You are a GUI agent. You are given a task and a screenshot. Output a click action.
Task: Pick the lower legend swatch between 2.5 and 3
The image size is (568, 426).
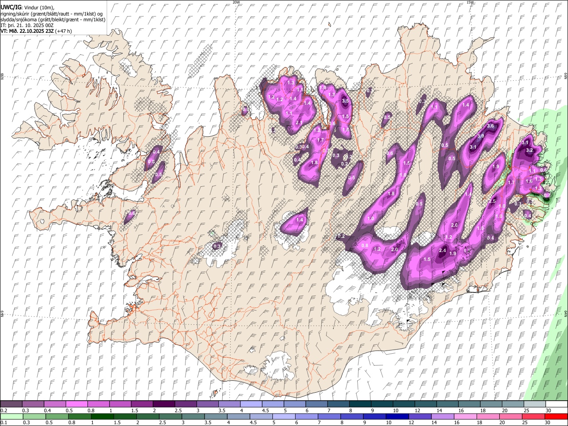[x=170, y=416]
